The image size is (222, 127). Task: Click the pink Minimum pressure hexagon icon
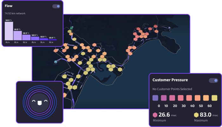(x=155, y=115)
